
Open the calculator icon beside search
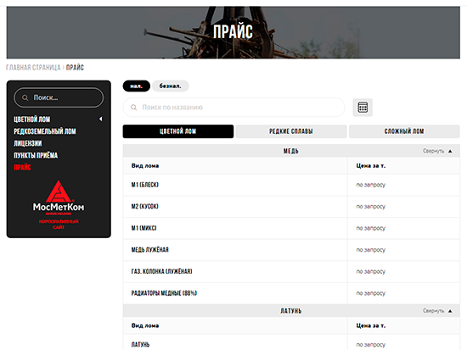(363, 108)
